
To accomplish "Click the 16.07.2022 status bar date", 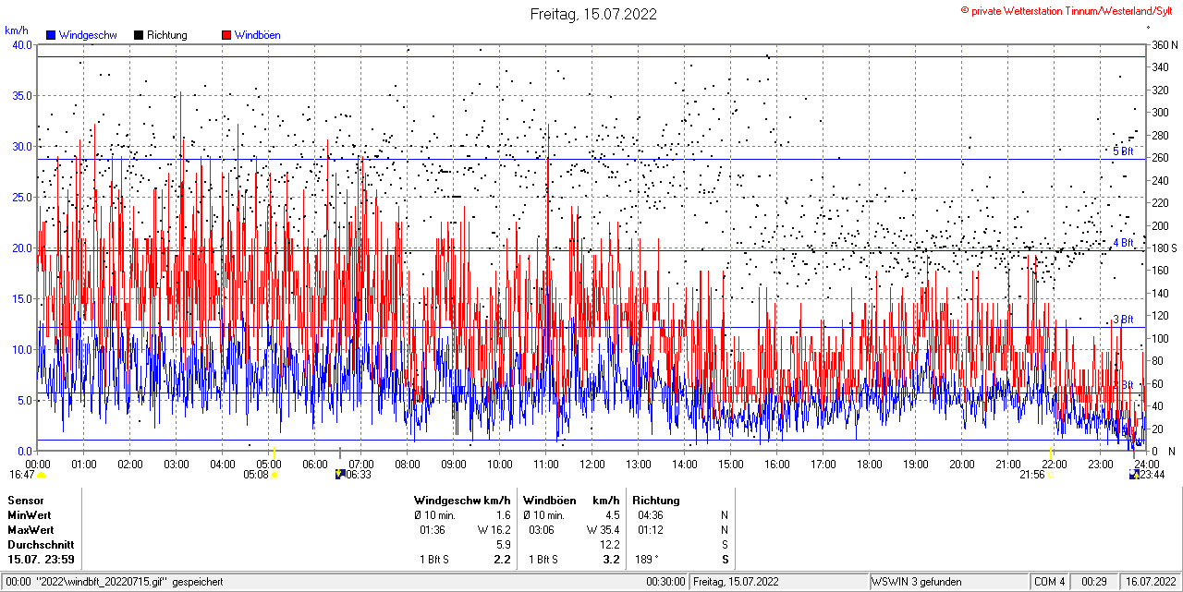I will coord(1150,582).
